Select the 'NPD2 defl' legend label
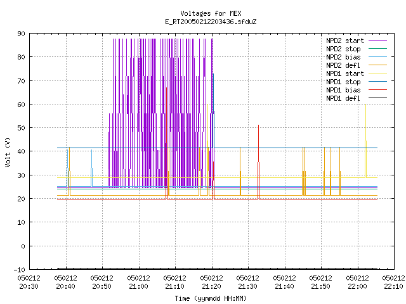 [x=343, y=65]
